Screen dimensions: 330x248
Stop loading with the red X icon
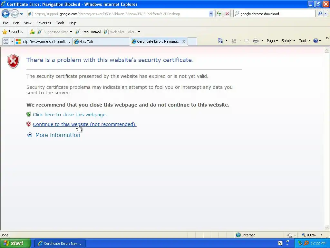(227, 14)
